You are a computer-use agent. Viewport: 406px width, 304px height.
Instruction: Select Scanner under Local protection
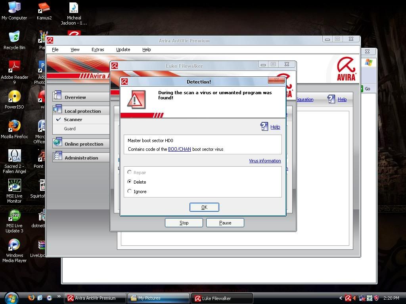(73, 120)
